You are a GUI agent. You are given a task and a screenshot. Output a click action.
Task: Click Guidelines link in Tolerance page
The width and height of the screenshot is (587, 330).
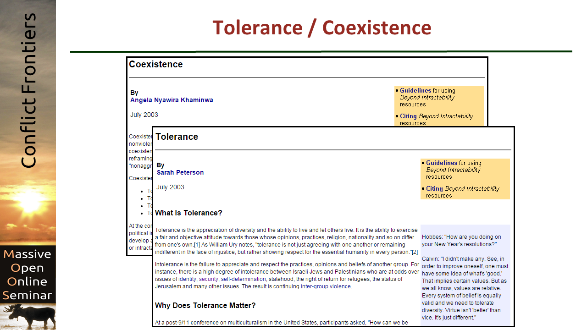pyautogui.click(x=441, y=163)
